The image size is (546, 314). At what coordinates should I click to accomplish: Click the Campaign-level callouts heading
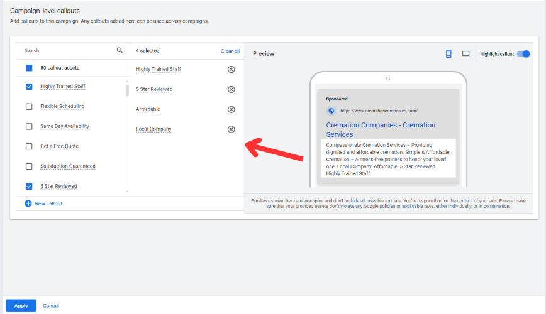tap(45, 11)
